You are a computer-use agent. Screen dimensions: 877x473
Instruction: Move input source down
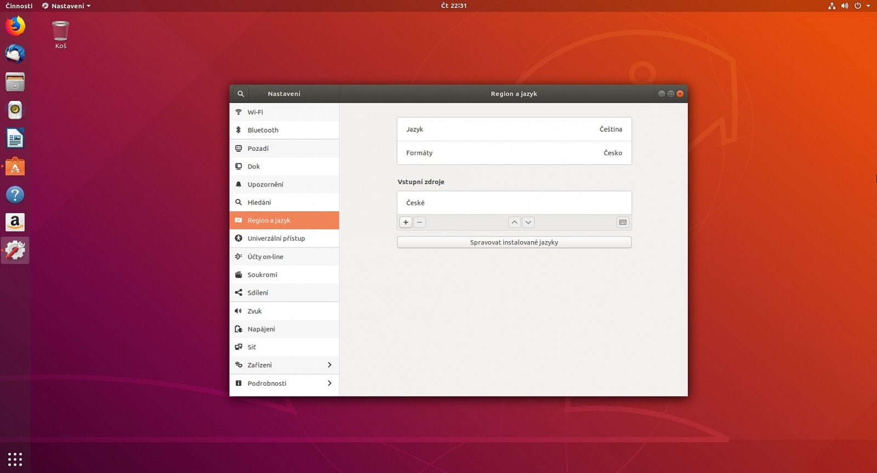(528, 223)
